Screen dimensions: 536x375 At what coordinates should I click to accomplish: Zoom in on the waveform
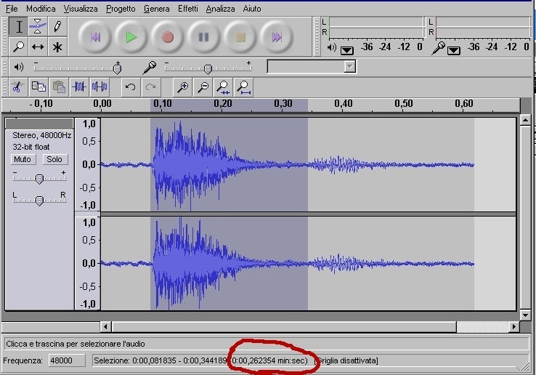tap(182, 87)
